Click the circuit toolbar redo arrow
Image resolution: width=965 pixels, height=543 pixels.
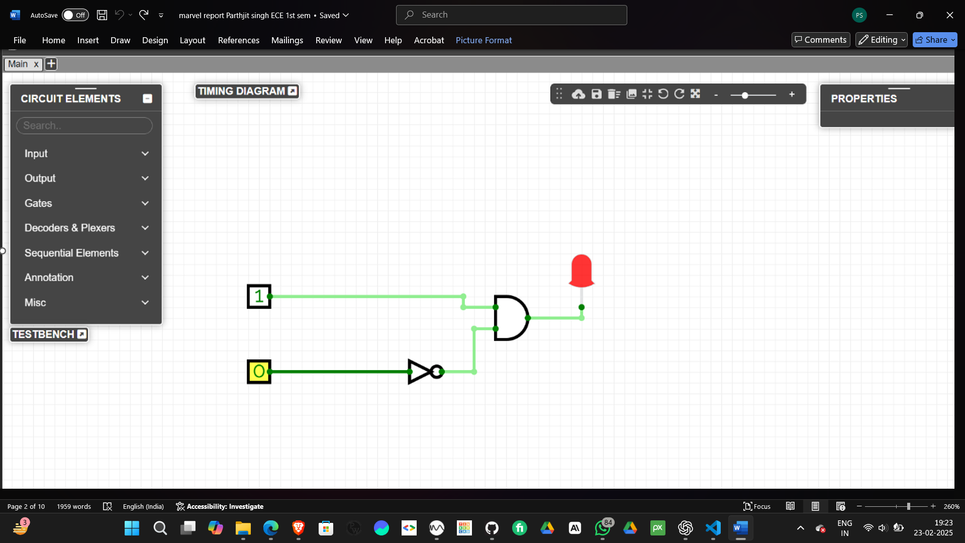pyautogui.click(x=679, y=94)
